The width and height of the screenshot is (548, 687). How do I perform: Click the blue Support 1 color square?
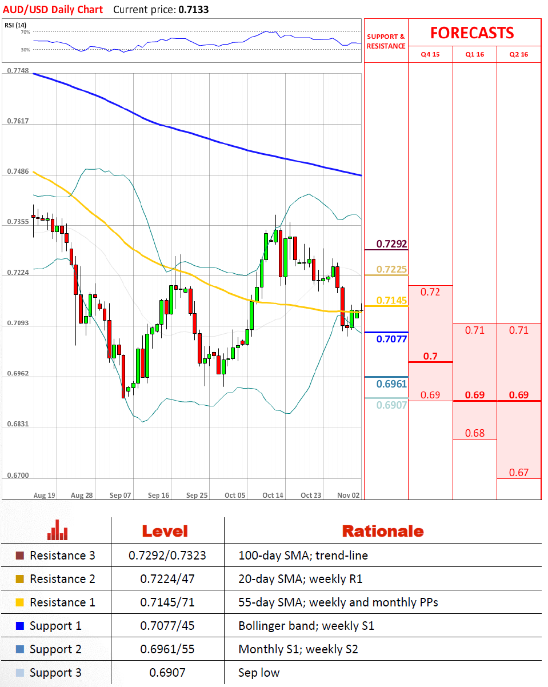tap(21, 626)
